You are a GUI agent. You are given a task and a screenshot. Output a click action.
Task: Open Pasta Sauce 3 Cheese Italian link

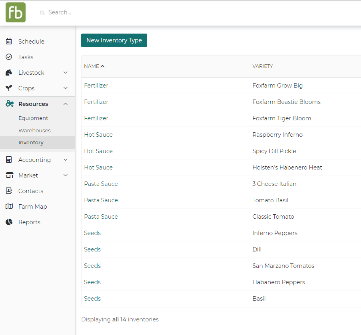[x=101, y=184]
